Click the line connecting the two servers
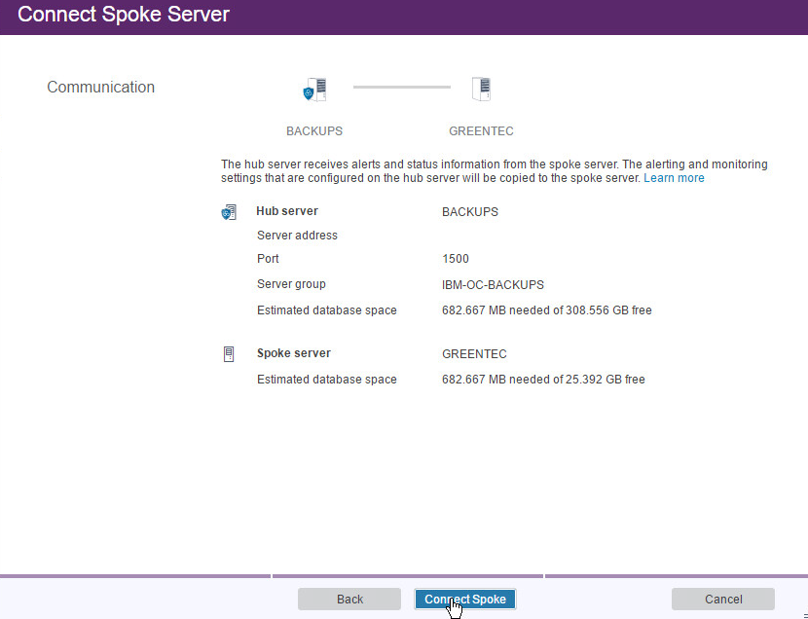This screenshot has height=619, width=808. point(401,88)
